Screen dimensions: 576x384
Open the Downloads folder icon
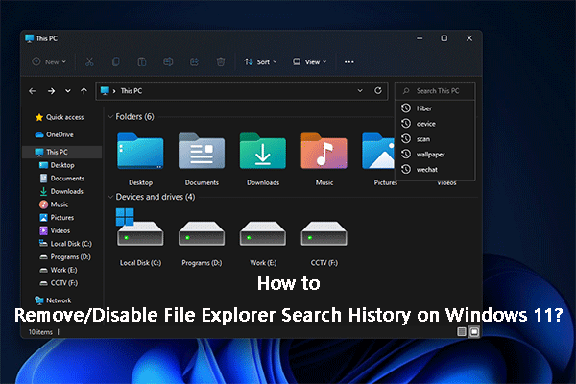point(263,151)
